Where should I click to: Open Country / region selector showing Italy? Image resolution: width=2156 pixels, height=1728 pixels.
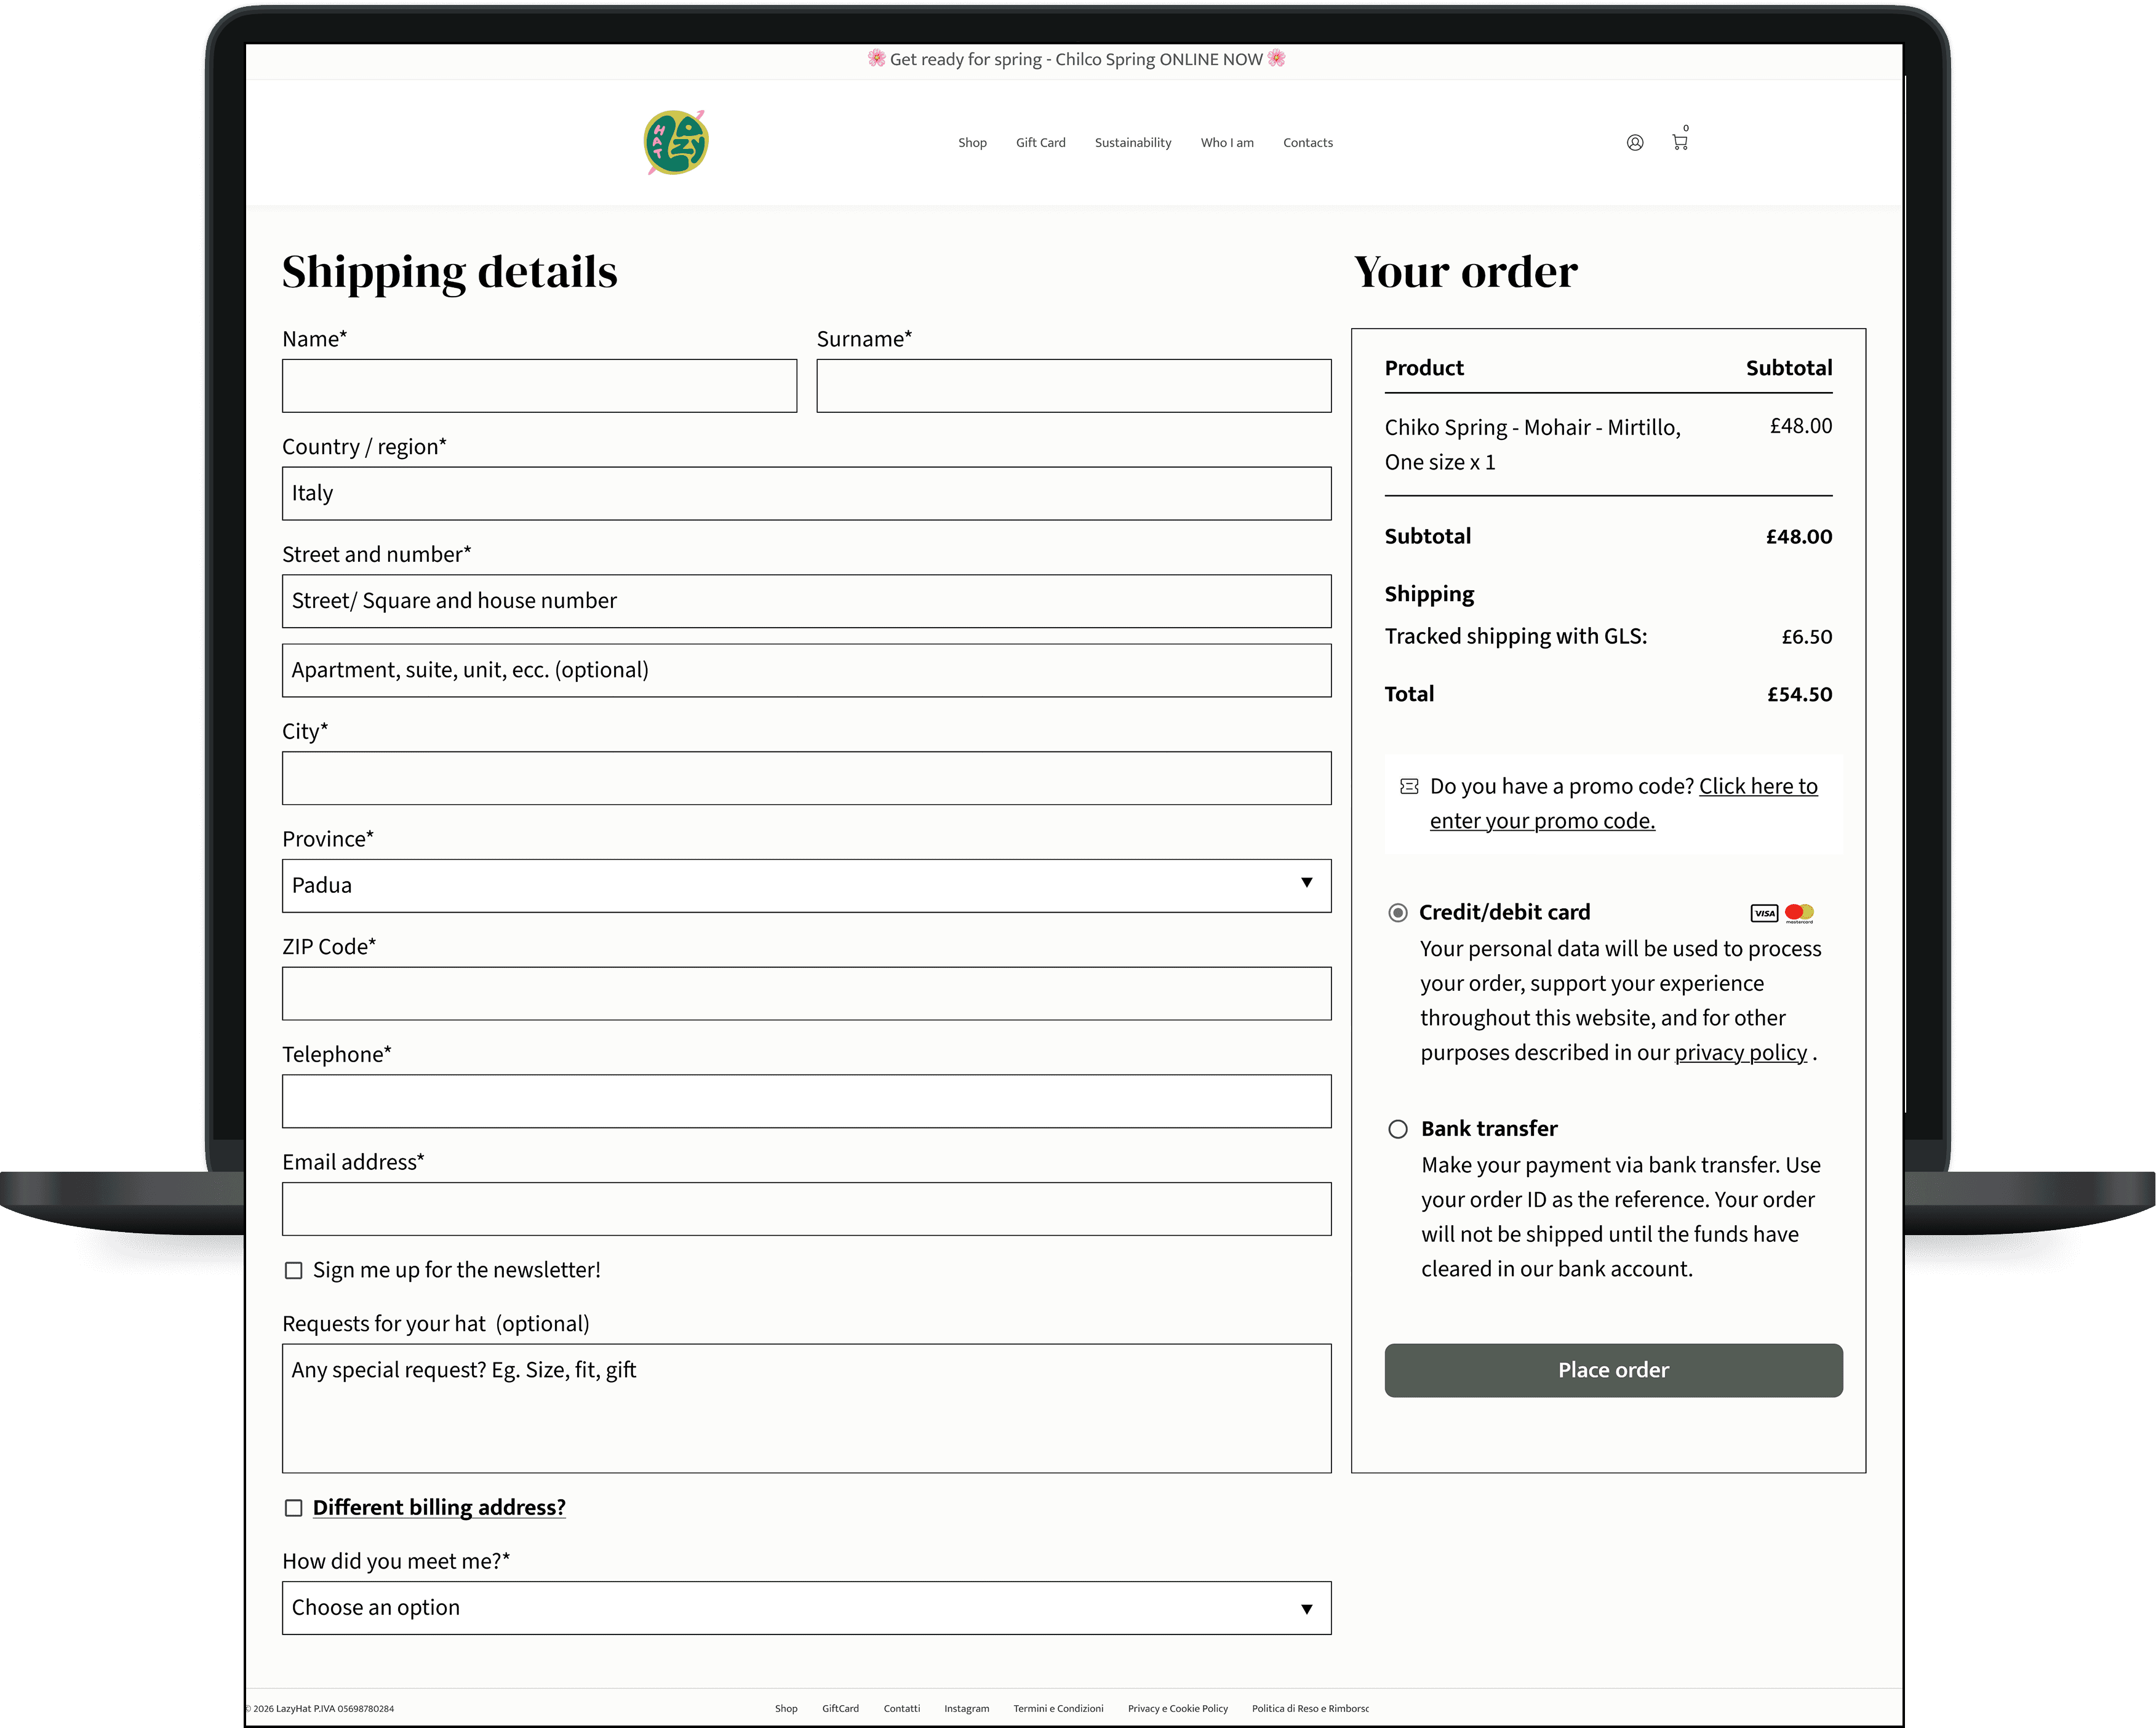[x=806, y=493]
